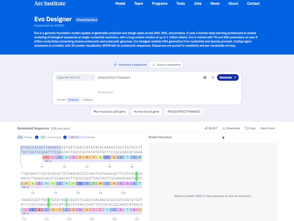Screen dimensions: 294x221
Task: Select ORF 0 bar under third sequence row
Action: pos(81,213)
